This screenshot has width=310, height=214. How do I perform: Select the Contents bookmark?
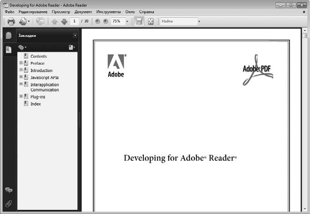coord(38,56)
